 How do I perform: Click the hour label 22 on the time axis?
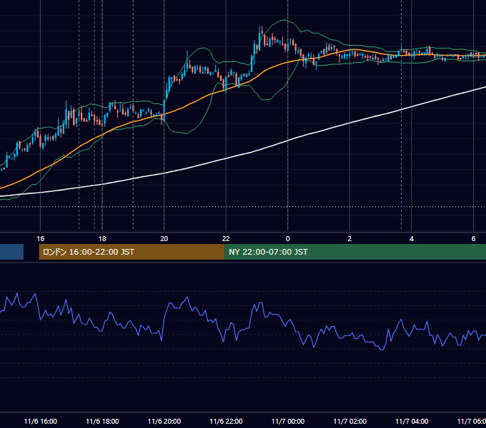226,239
